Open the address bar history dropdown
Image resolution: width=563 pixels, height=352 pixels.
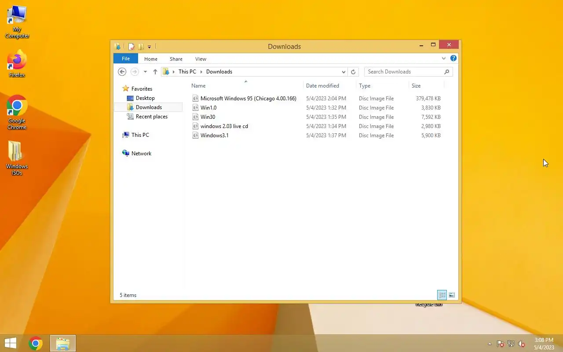(x=344, y=72)
